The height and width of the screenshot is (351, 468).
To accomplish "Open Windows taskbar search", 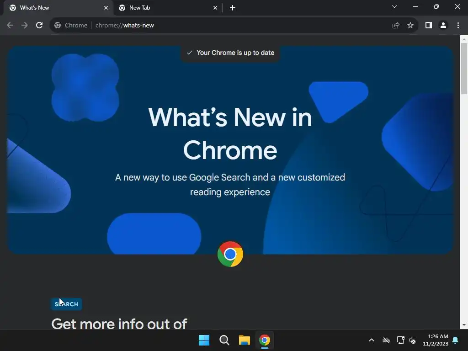I will pyautogui.click(x=224, y=340).
